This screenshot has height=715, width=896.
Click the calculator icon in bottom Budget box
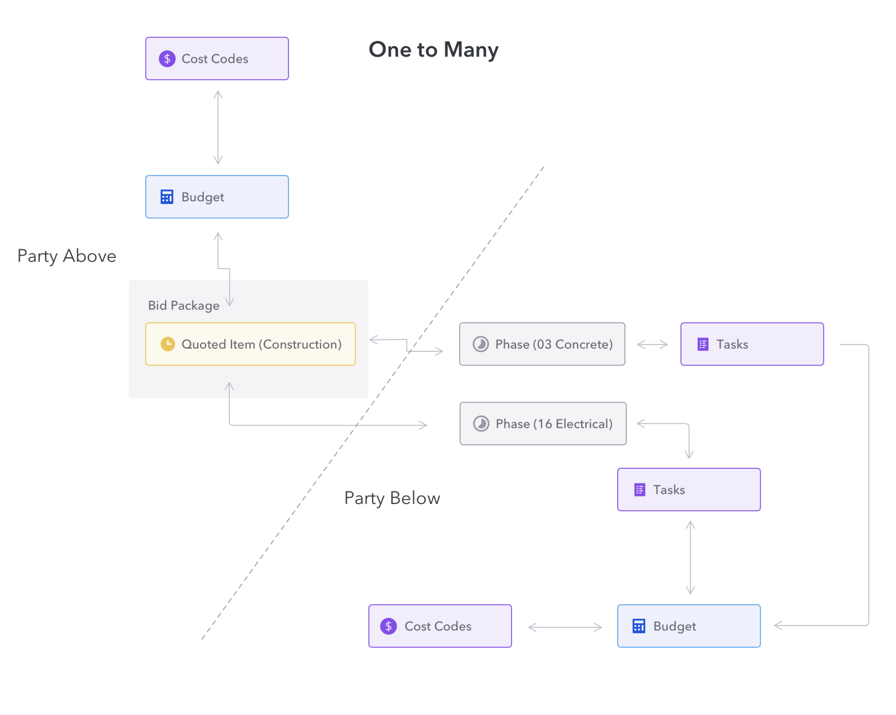639,626
